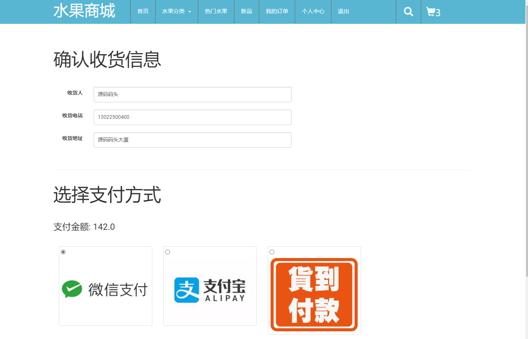
Task: Select the WeChat Pay radio button
Action: 63,252
